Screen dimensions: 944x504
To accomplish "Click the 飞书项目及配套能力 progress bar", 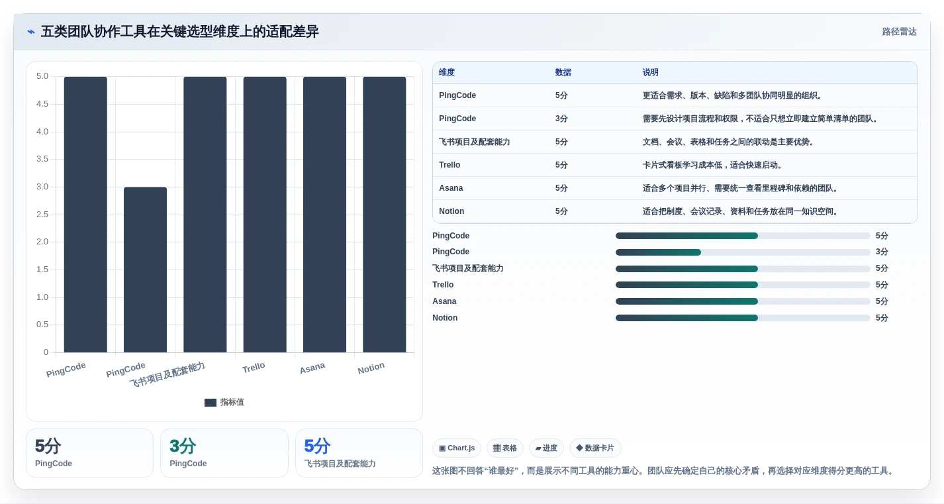I will click(743, 269).
